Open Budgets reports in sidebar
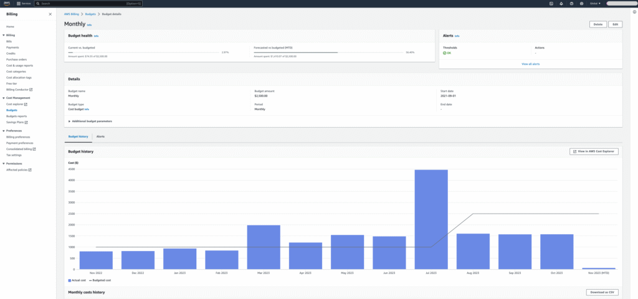 pyautogui.click(x=17, y=116)
